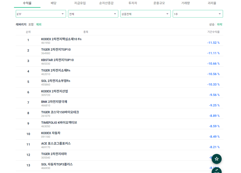241x173 pixels.
Task: Click ticker code 305720
Action: tap(46, 95)
